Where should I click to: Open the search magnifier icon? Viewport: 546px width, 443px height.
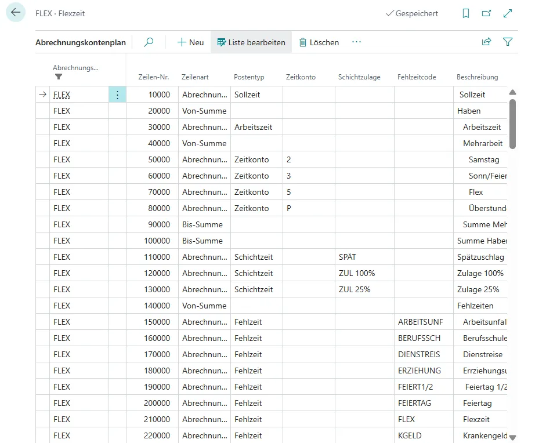click(149, 42)
